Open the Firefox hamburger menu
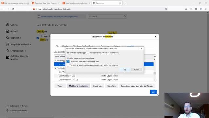 point(206,9)
